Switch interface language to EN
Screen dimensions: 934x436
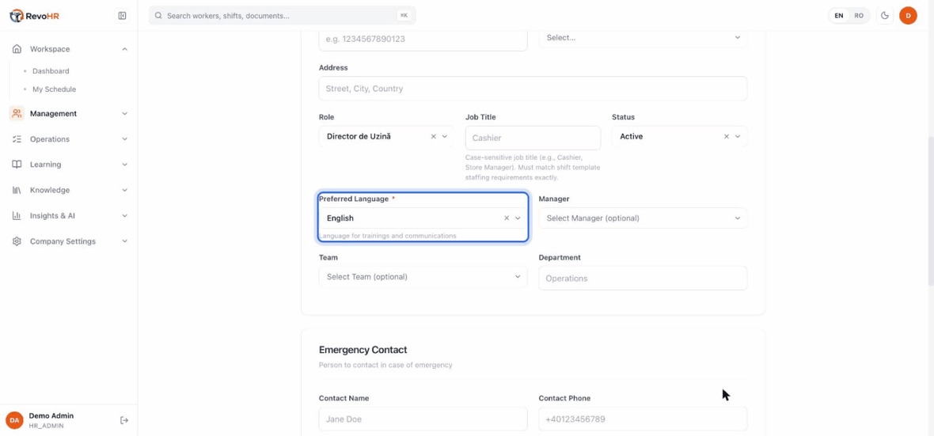click(839, 16)
